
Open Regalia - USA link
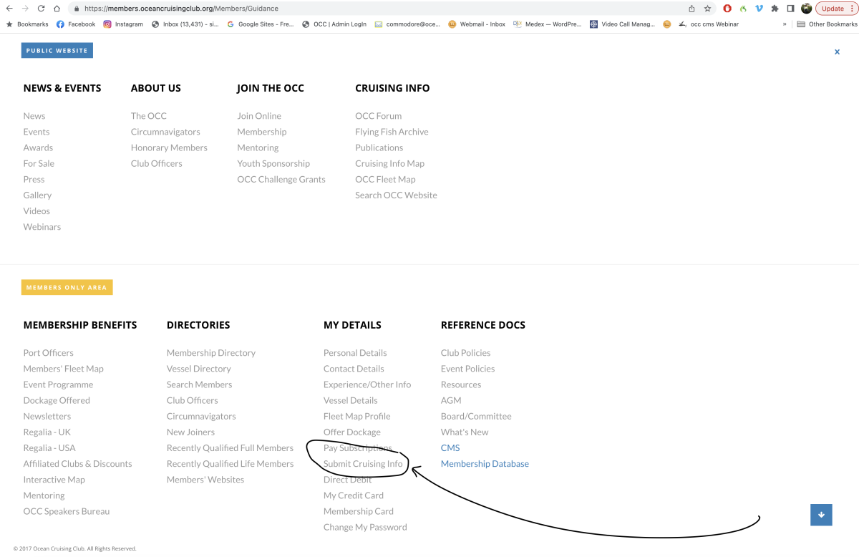coord(49,447)
